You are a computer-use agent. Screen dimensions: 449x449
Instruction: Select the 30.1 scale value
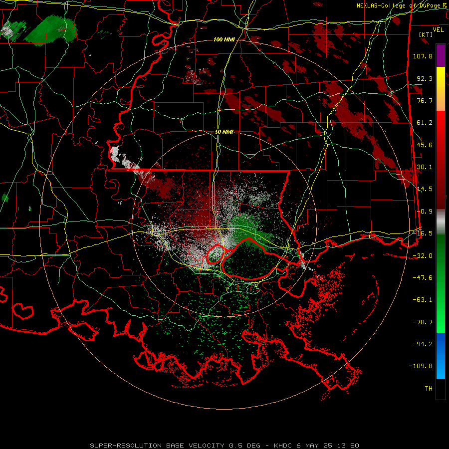coord(425,167)
